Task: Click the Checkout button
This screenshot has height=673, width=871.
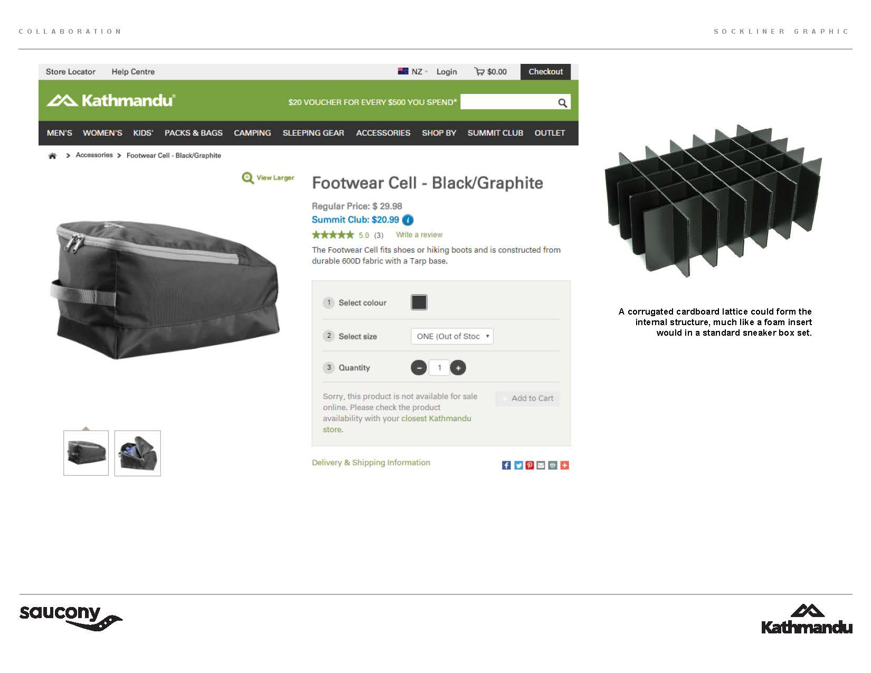Action: [546, 72]
